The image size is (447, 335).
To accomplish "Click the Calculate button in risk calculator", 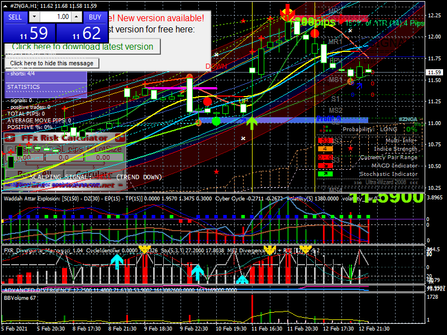I will tap(94, 174).
